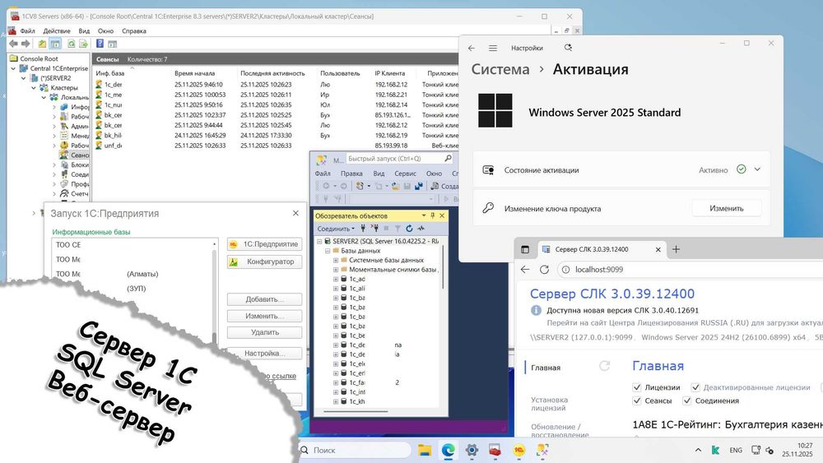Image resolution: width=823 pixels, height=463 pixels.
Task: Refresh the 1C console view
Action: (71, 44)
